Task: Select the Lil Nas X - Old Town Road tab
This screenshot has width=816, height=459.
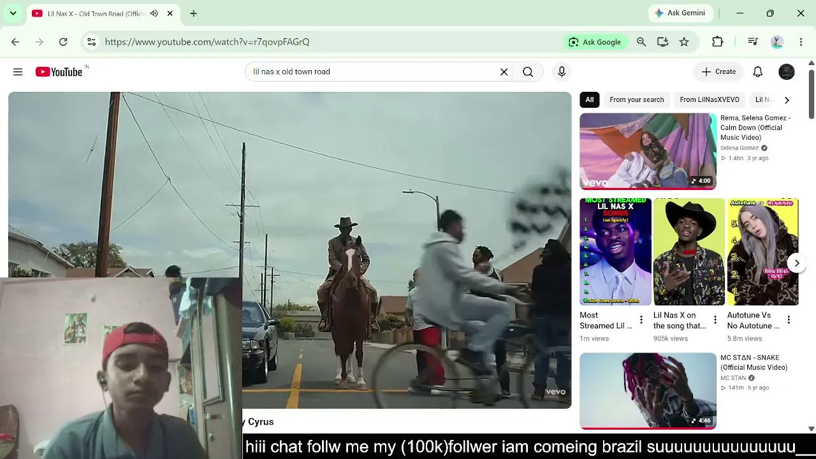Action: tap(103, 13)
